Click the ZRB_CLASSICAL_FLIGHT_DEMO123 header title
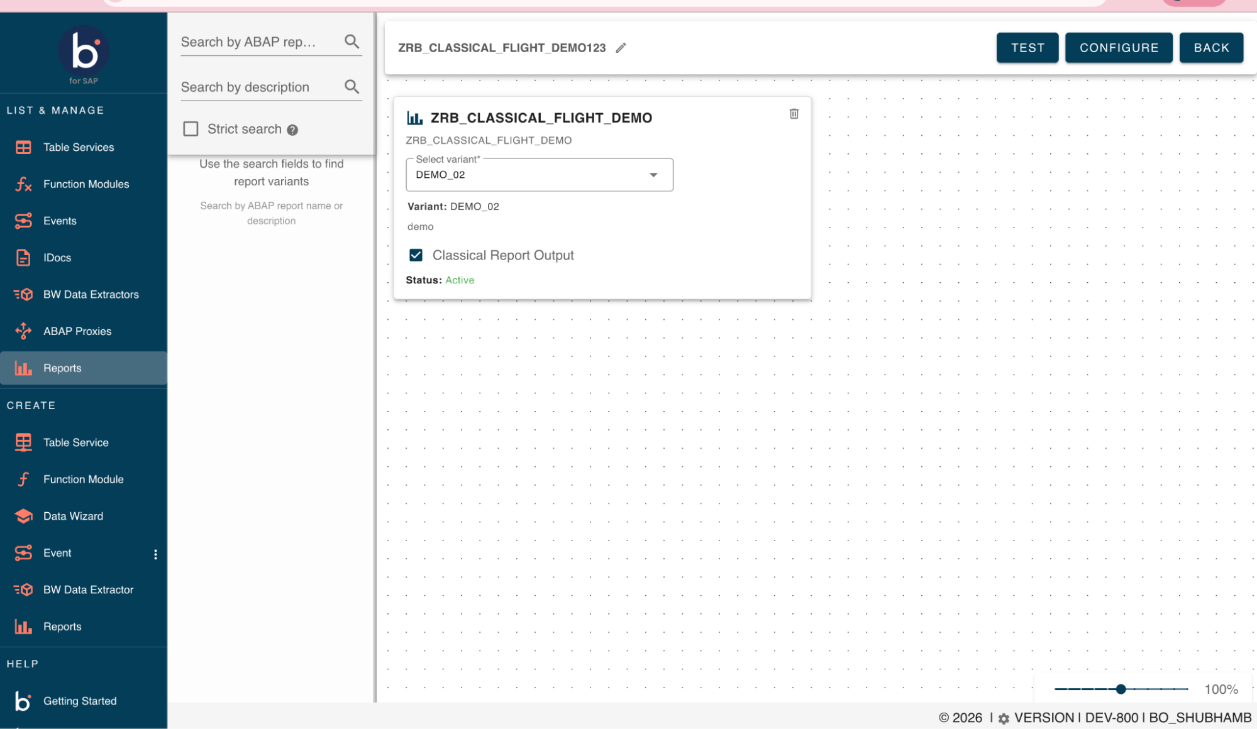The image size is (1257, 729). (x=502, y=48)
